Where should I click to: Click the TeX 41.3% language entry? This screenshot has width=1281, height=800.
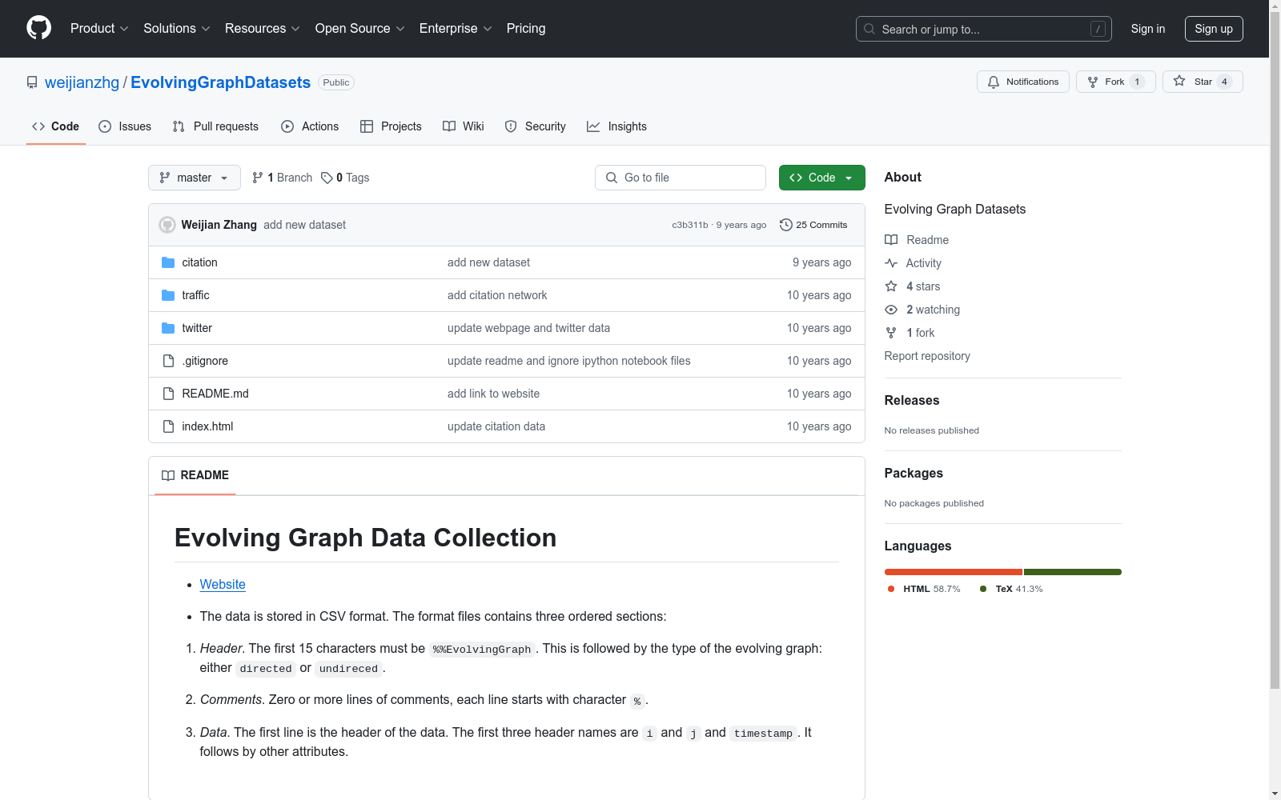tap(1011, 589)
